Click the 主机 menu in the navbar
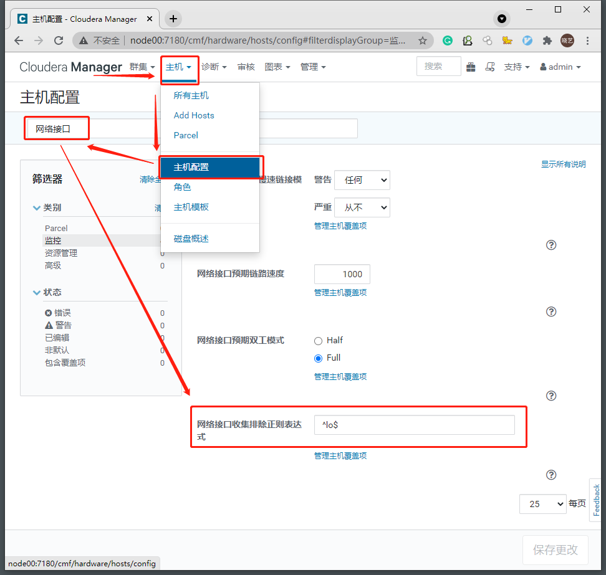Viewport: 606px width, 575px height. (178, 67)
